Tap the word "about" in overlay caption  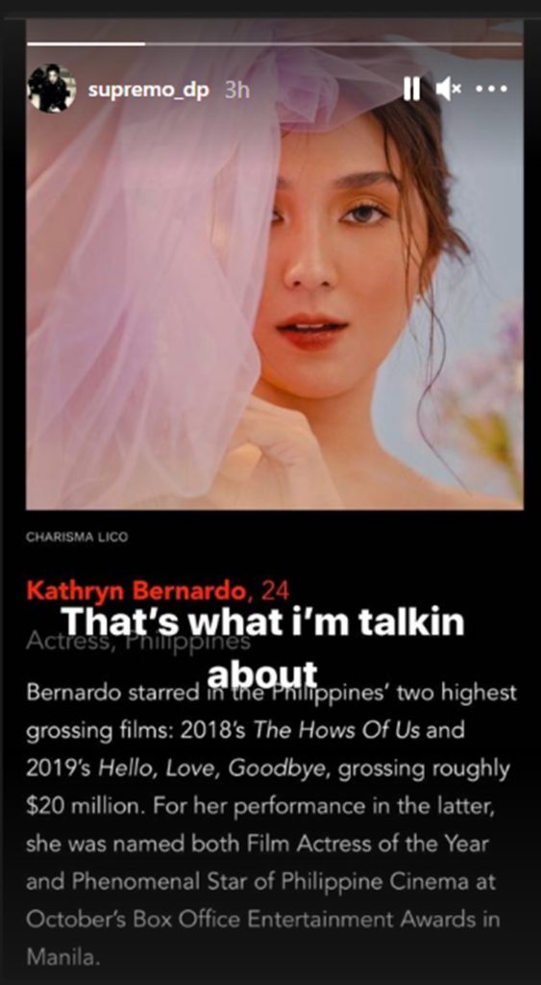[262, 673]
